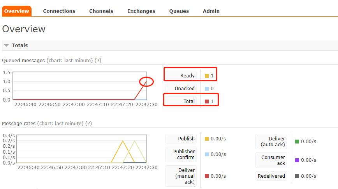Image resolution: width=338 pixels, height=189 pixels.
Task: Click the active Overview tab
Action: (16, 11)
